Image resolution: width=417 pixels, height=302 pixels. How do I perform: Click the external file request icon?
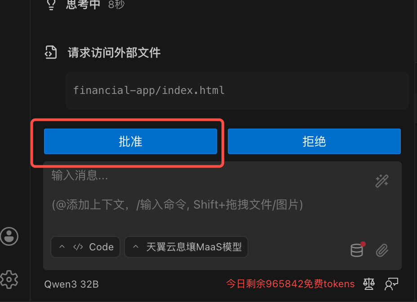[50, 52]
